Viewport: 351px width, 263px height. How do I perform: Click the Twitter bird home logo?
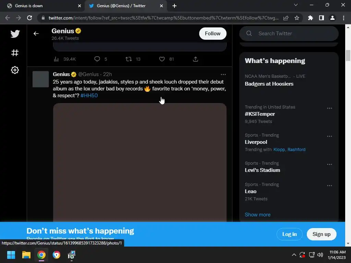click(15, 34)
